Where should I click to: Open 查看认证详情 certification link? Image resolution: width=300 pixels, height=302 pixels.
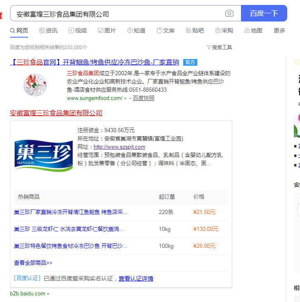(x=136, y=278)
